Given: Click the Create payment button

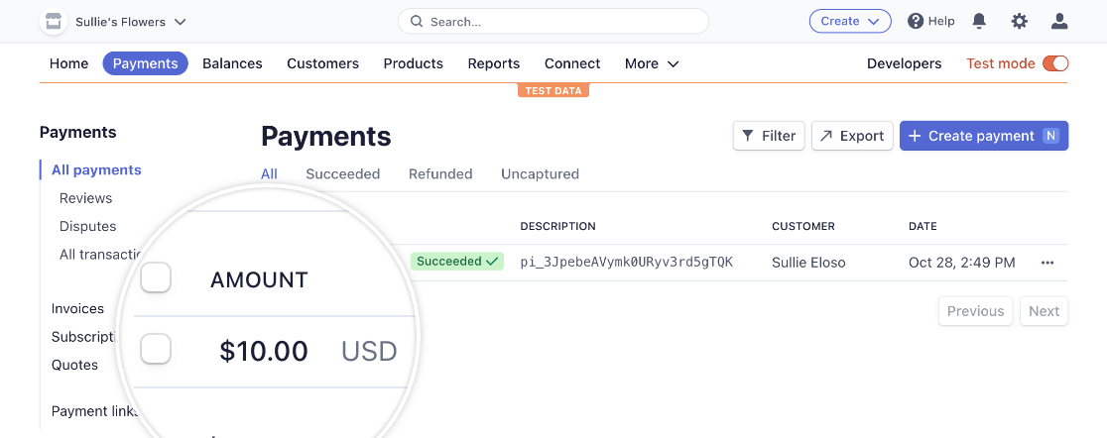Looking at the screenshot, I should tap(983, 136).
